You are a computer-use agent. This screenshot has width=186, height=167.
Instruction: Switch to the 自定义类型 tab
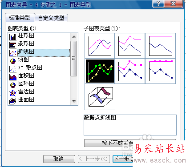click(x=51, y=18)
